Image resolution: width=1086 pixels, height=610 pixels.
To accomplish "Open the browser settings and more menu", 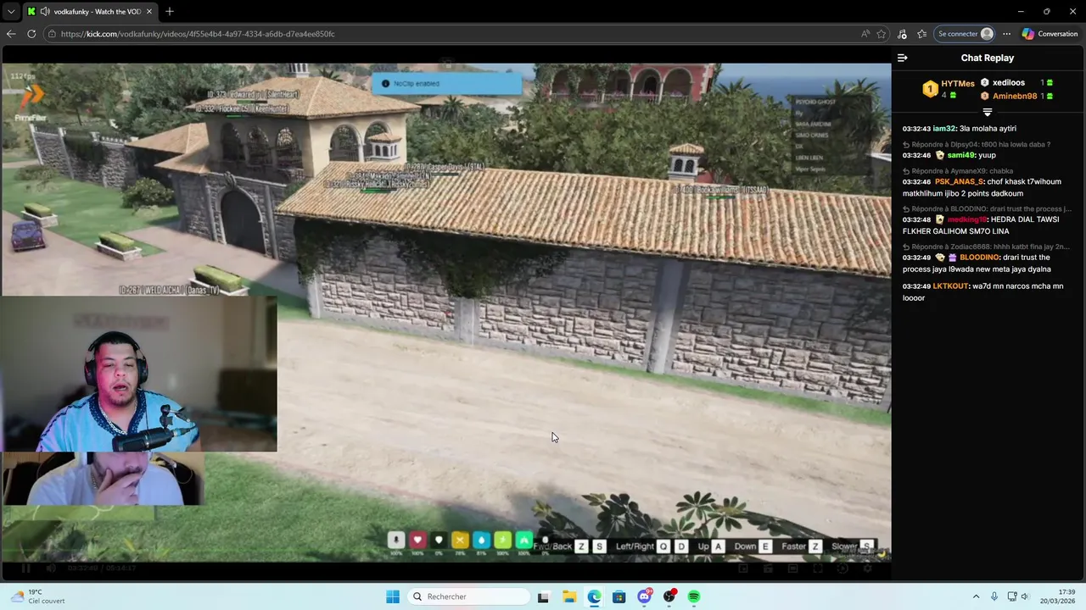I will point(1006,34).
